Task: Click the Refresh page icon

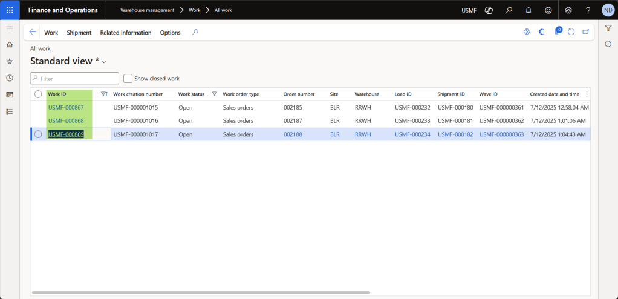Action: [x=571, y=32]
